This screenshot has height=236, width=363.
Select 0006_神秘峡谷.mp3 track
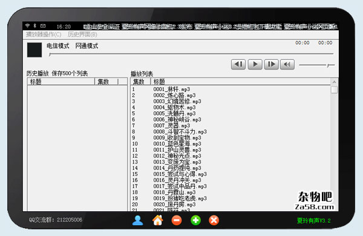click(x=177, y=119)
